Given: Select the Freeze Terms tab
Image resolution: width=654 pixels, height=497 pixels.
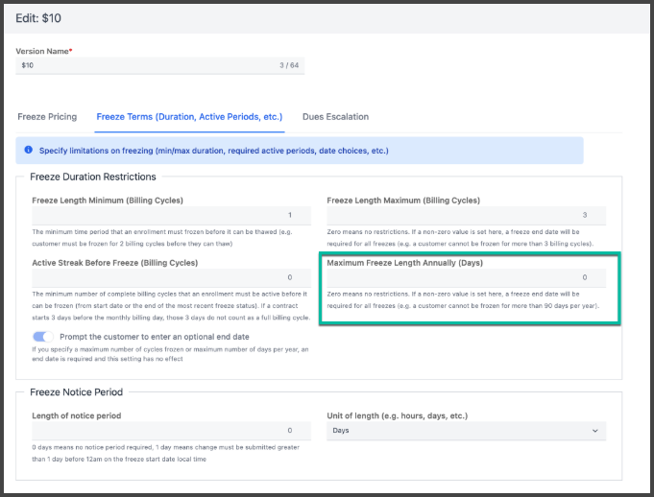Looking at the screenshot, I should (189, 117).
